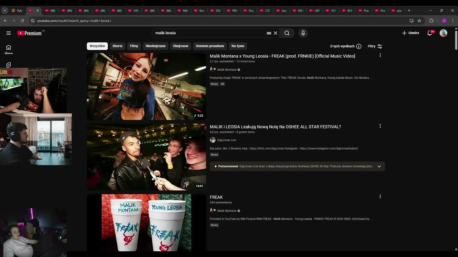View site information icon in address bar
Screen dimensions: 458x257
click(x=33, y=21)
